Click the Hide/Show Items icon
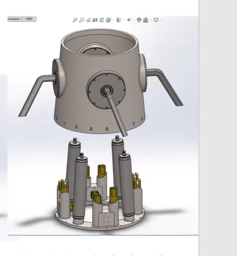The height and width of the screenshot is (256, 237). tap(129, 20)
